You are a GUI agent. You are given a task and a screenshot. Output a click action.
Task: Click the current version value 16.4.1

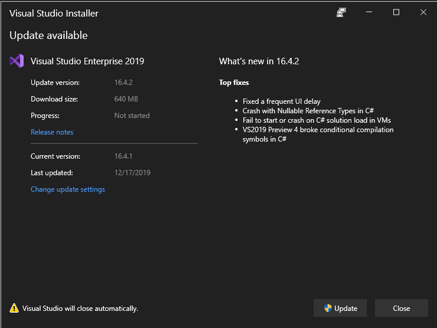point(123,156)
